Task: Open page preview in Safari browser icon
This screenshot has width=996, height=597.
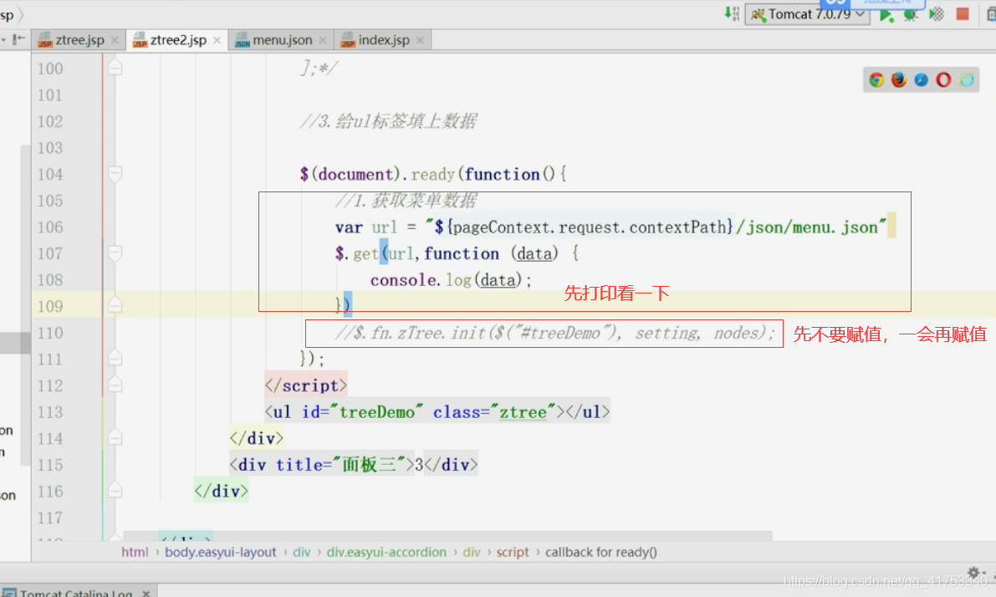Action: [921, 79]
